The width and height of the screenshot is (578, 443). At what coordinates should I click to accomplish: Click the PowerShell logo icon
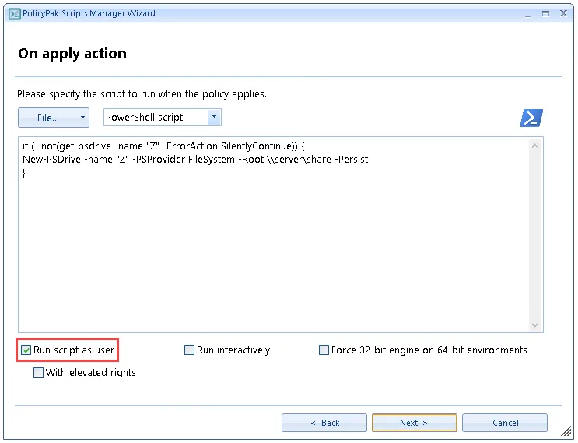click(531, 118)
